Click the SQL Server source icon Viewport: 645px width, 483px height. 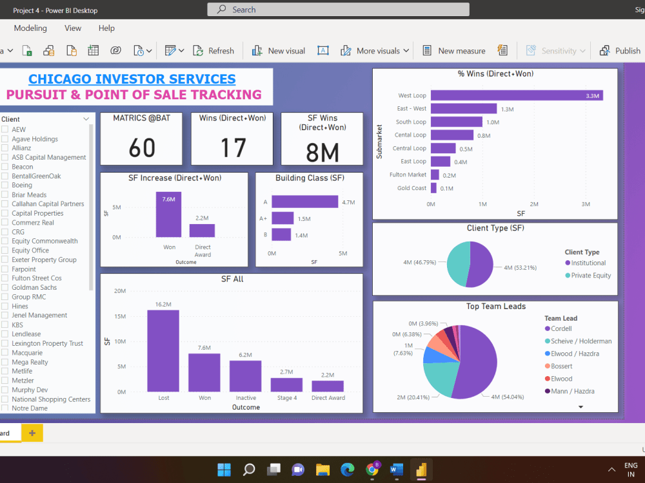click(x=72, y=51)
